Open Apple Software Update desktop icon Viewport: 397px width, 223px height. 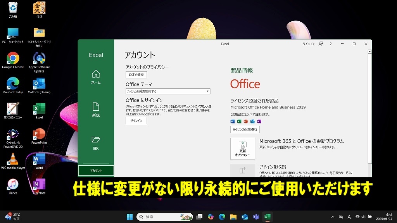[x=39, y=62]
